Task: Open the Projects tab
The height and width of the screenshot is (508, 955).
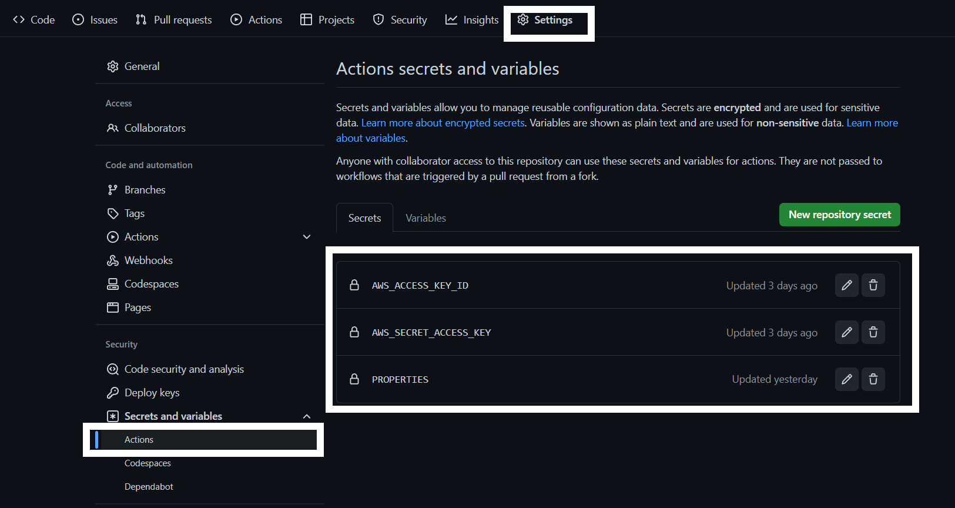Action: tap(327, 19)
